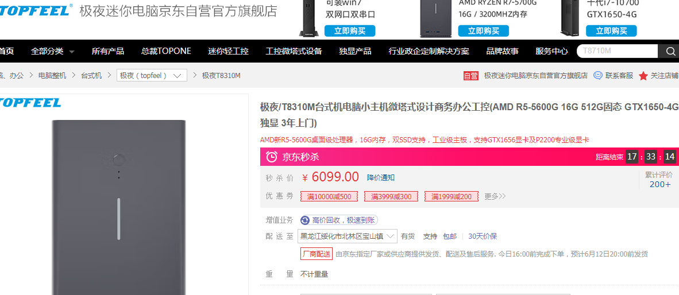Open 迷你轻工控 navigation item
The width and height of the screenshot is (679, 295).
coord(228,51)
